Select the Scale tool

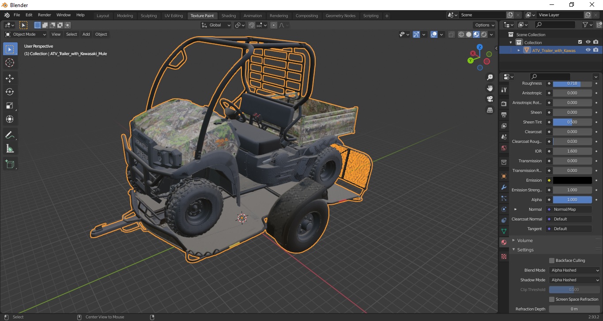click(x=10, y=105)
